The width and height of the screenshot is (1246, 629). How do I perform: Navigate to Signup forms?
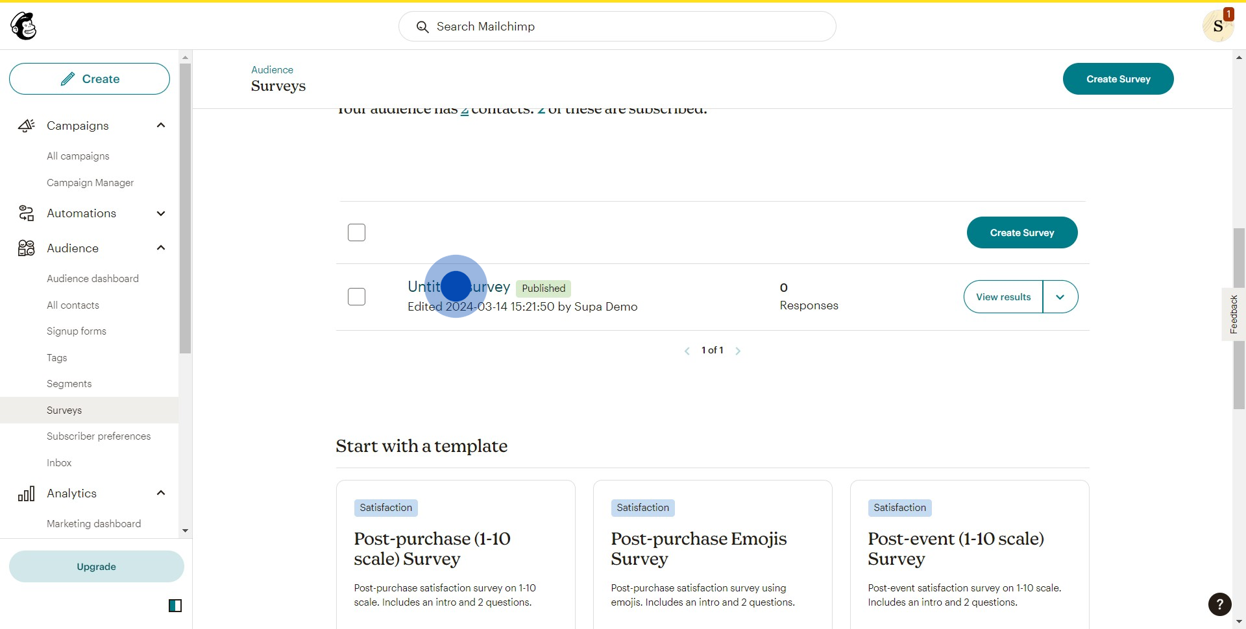coord(76,331)
